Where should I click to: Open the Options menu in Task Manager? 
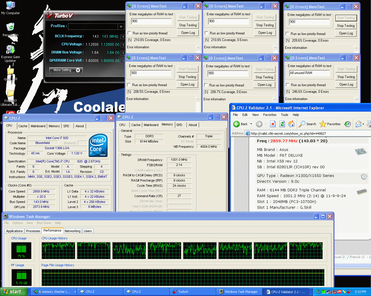pyautogui.click(x=17, y=223)
